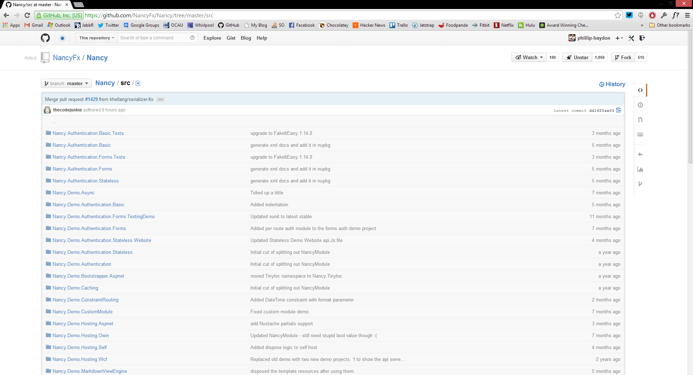
Task: Copy the latest commit SHA to clipboard
Action: (619, 110)
